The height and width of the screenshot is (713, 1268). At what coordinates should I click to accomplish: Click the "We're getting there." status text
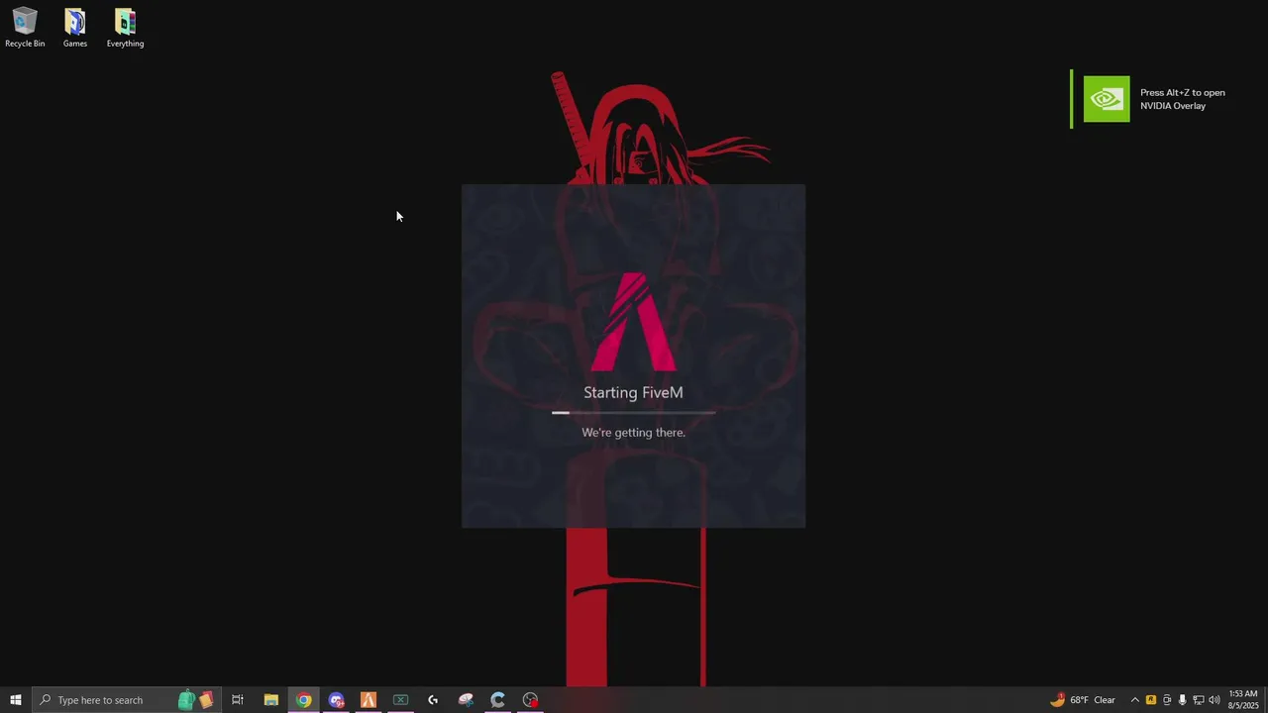click(x=633, y=433)
